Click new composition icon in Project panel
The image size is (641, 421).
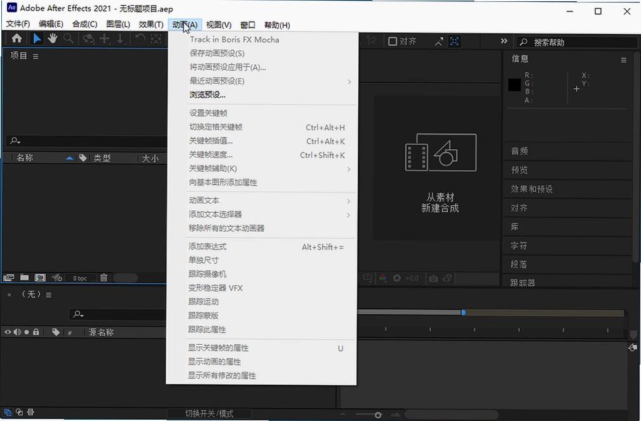pos(40,278)
